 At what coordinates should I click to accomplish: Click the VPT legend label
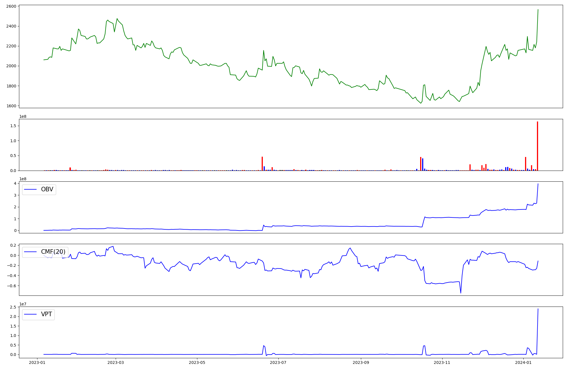click(46, 314)
